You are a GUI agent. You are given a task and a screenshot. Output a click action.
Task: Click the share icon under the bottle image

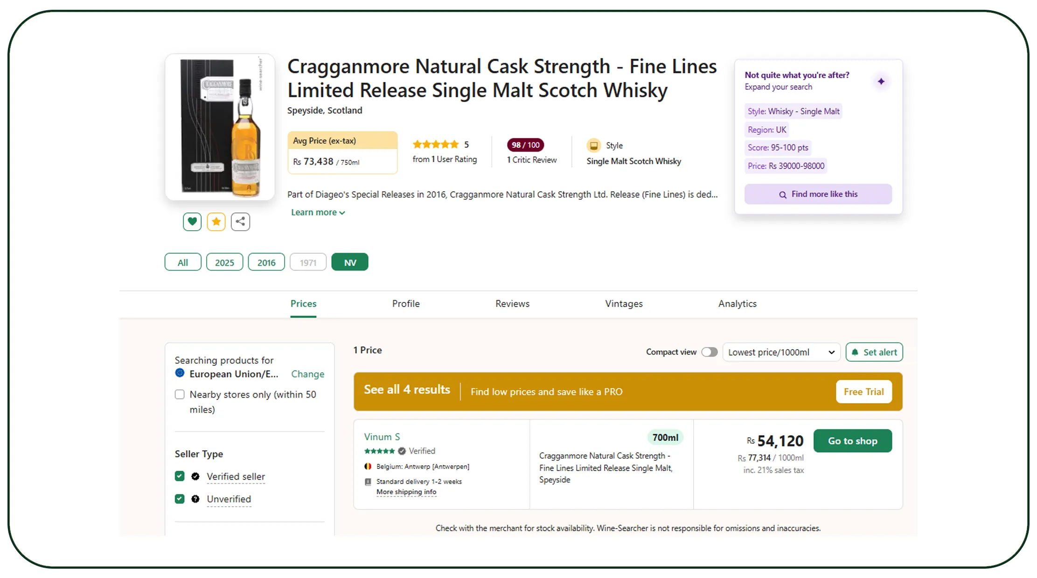240,221
